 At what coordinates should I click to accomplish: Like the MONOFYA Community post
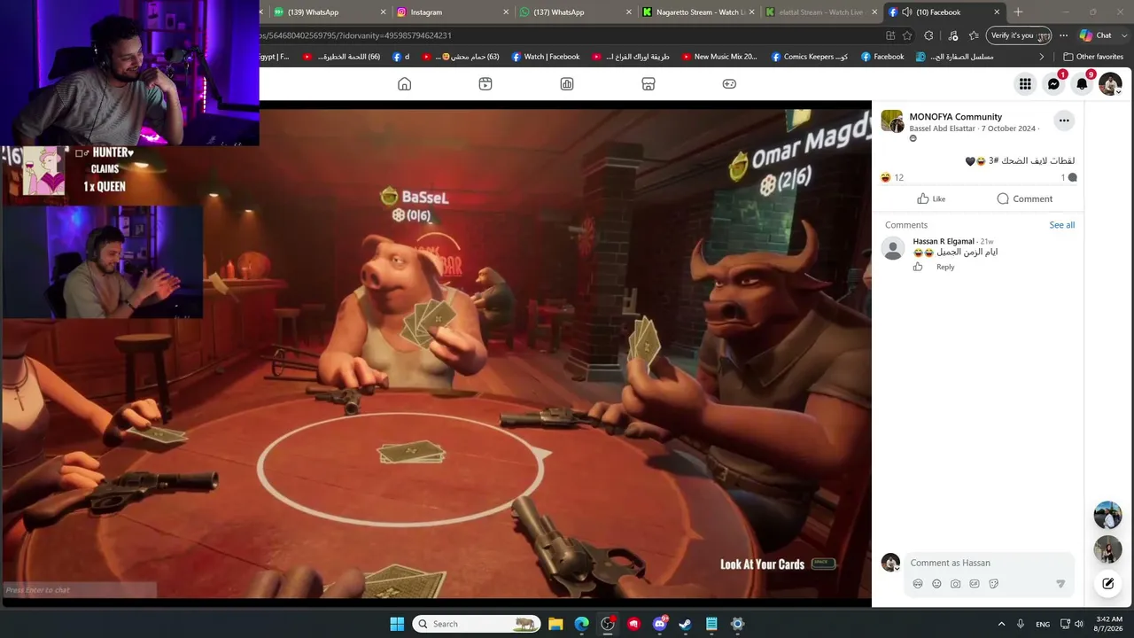click(x=931, y=198)
